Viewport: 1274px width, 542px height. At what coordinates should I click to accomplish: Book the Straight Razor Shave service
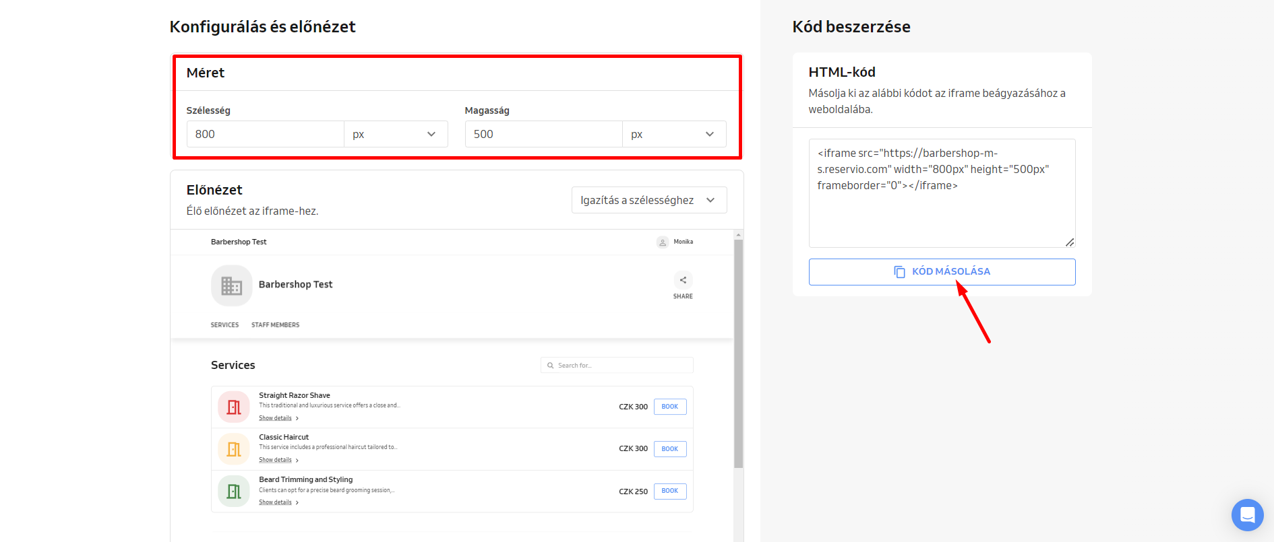tap(669, 407)
